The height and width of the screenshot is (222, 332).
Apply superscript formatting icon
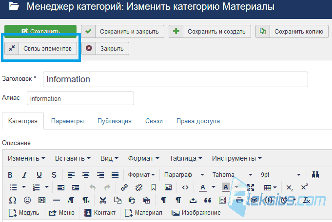[x=304, y=187]
